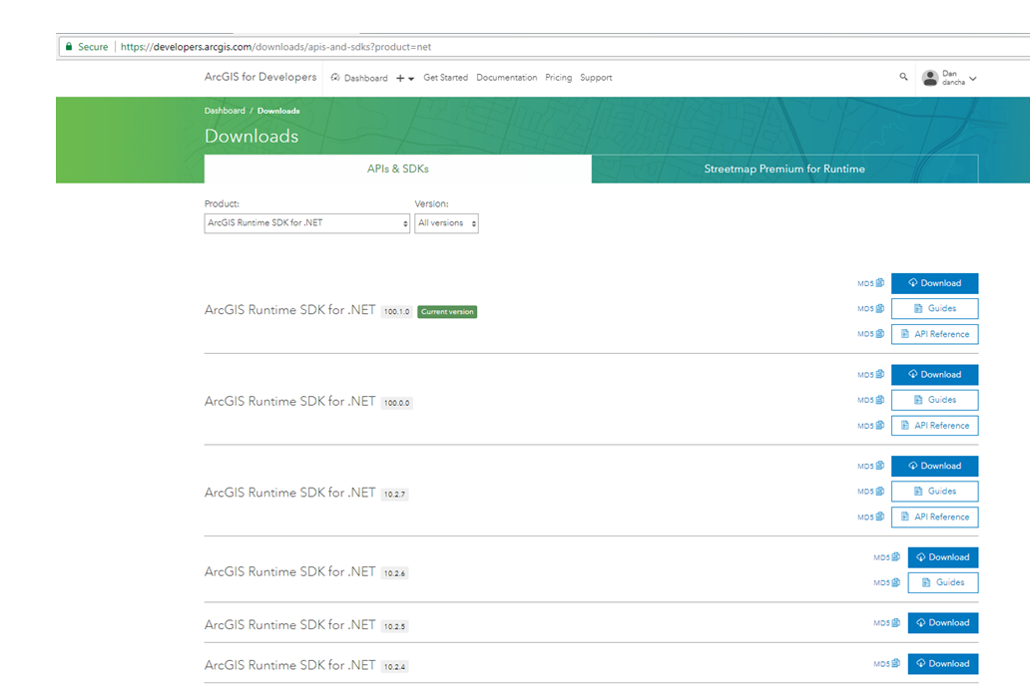Click the browser address bar URL

click(x=275, y=47)
